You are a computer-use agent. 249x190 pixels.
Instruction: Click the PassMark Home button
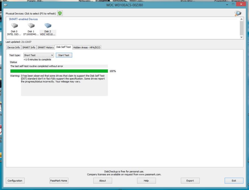click(x=59, y=181)
